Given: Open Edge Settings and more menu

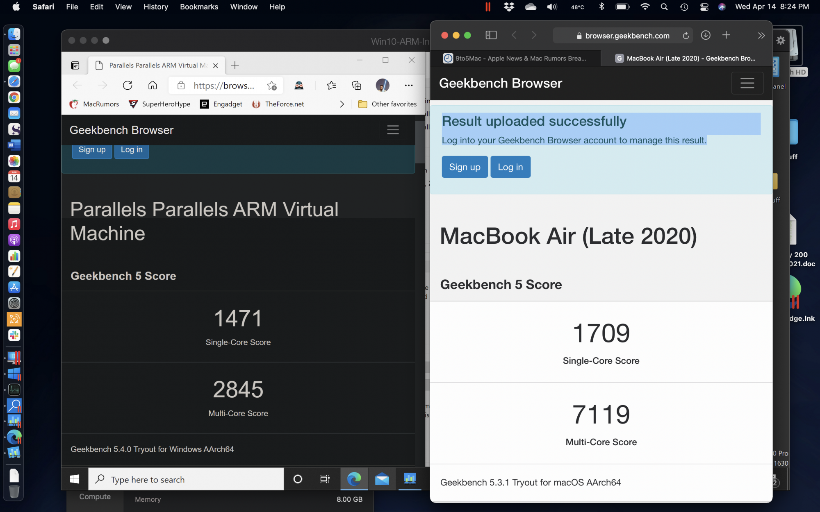Looking at the screenshot, I should (408, 85).
